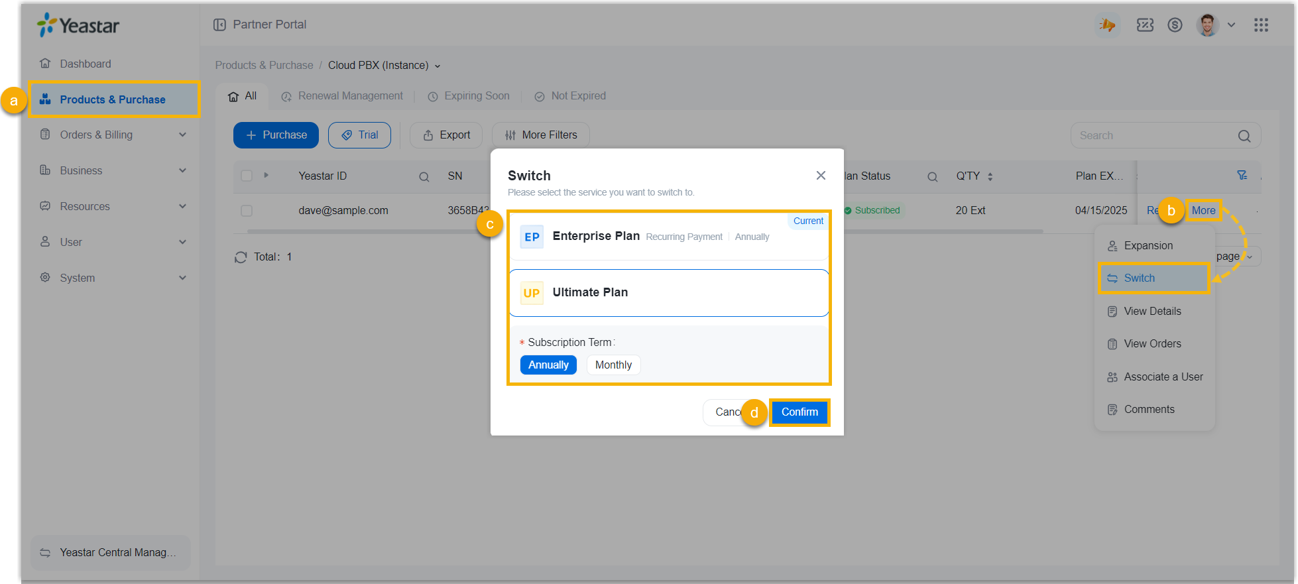Viewport: 1298px width, 584px height.
Task: Confirm the plan switch
Action: point(799,412)
